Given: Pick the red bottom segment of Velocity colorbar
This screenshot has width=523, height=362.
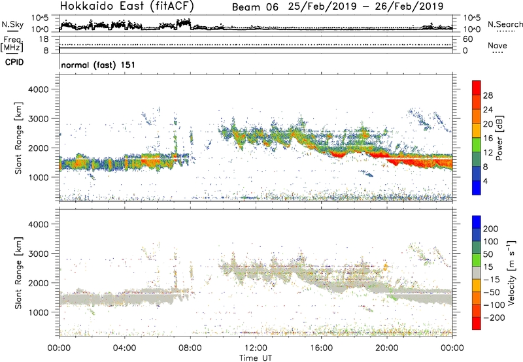Looking at the screenshot, I should [x=477, y=323].
